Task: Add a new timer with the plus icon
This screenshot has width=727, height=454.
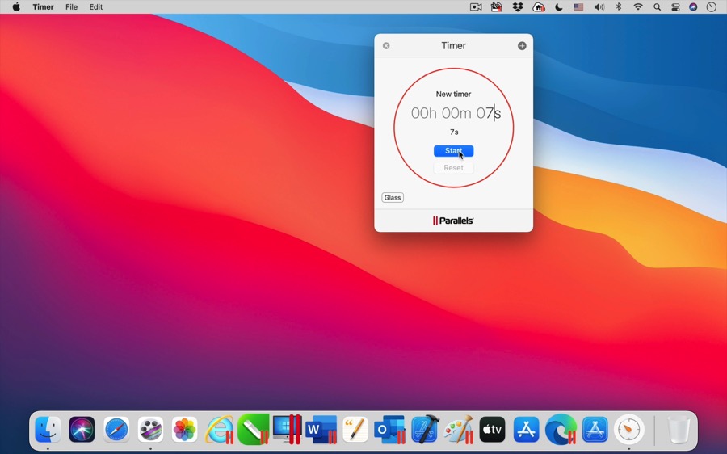Action: click(x=522, y=46)
